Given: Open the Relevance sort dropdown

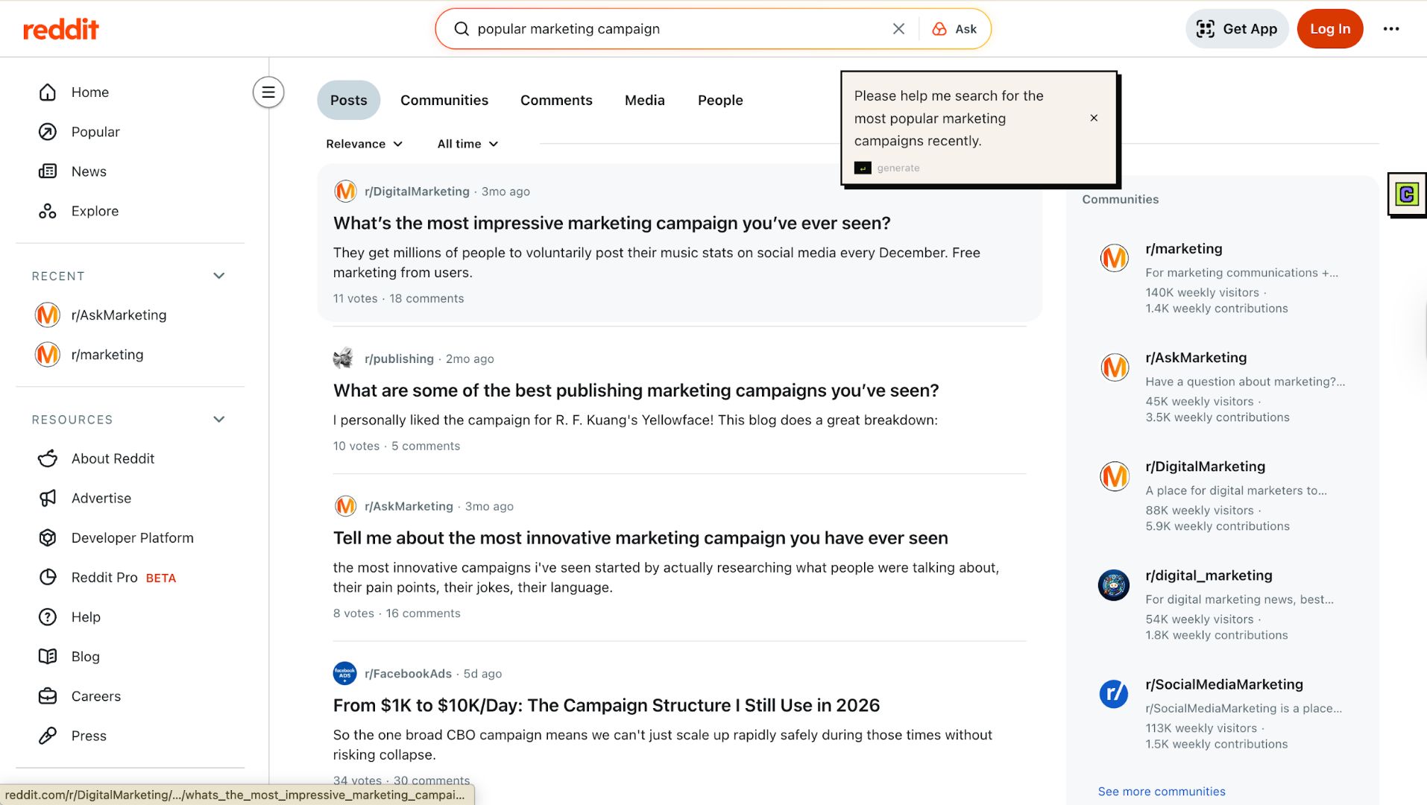Looking at the screenshot, I should click(364, 144).
